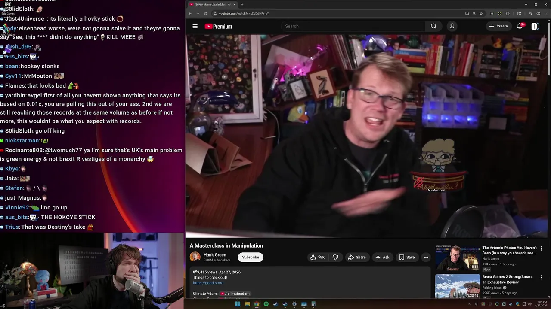This screenshot has height=309, width=551.
Task: Open File Explorer from the taskbar
Action: tap(247, 304)
